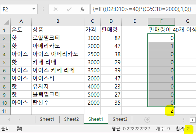Click price cell showing 3500

pyautogui.click(x=92, y=70)
